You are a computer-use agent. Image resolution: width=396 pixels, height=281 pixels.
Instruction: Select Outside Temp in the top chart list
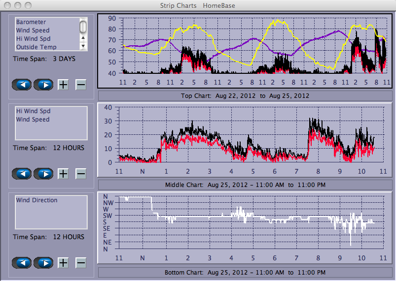[36, 47]
